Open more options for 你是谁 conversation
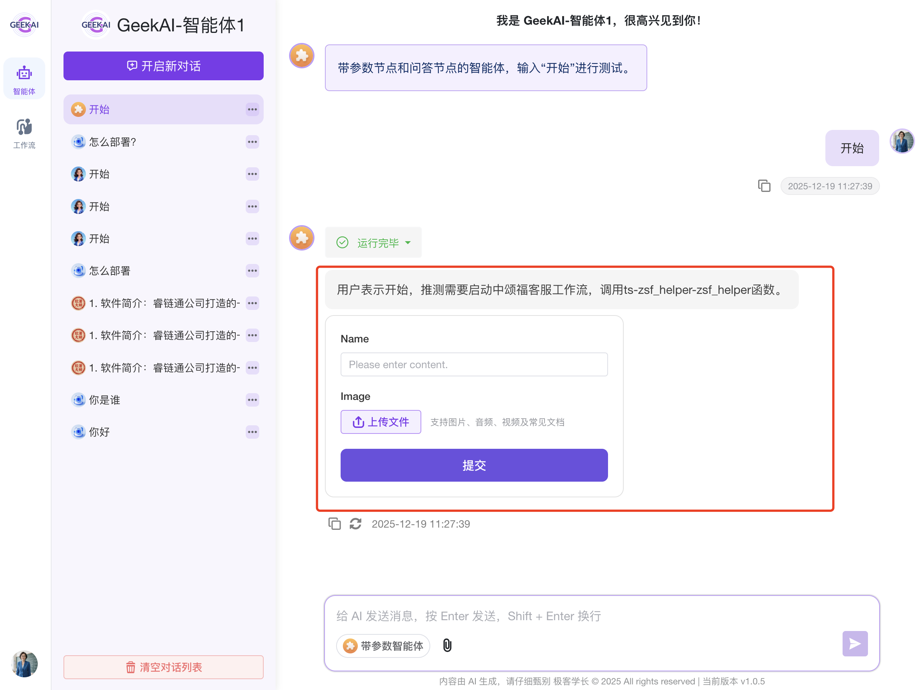 (252, 400)
